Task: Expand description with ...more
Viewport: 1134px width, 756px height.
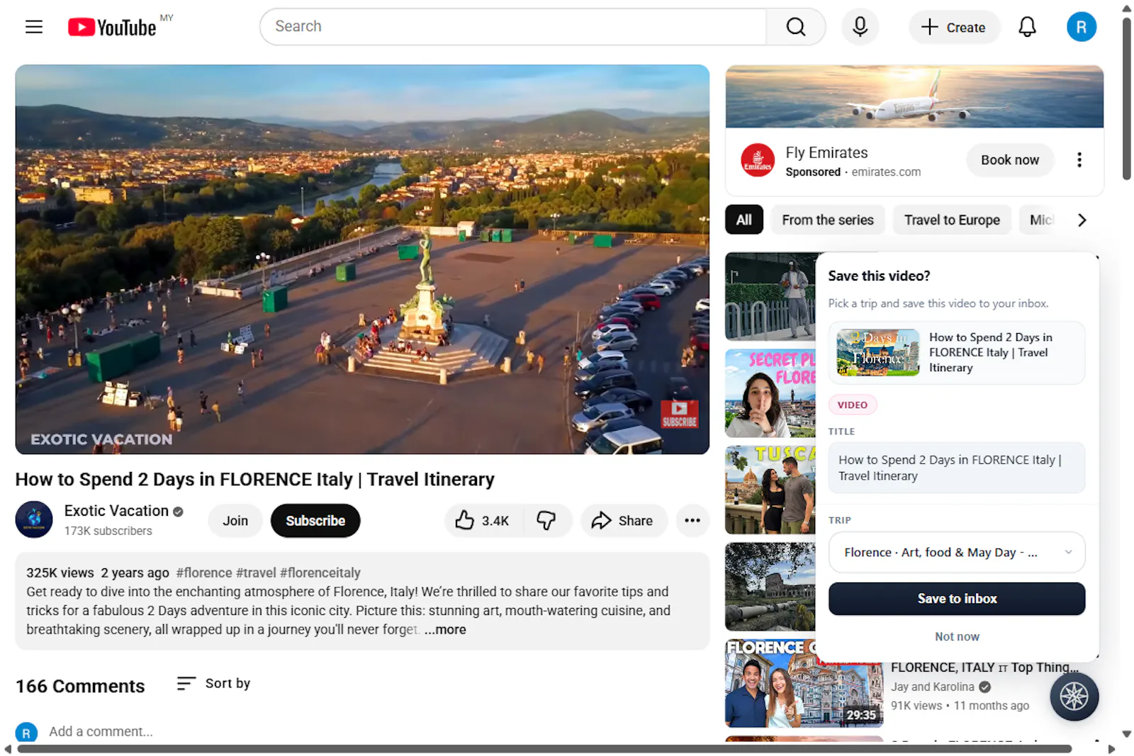Action: (x=445, y=630)
